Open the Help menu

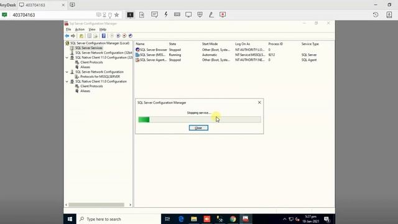103,29
